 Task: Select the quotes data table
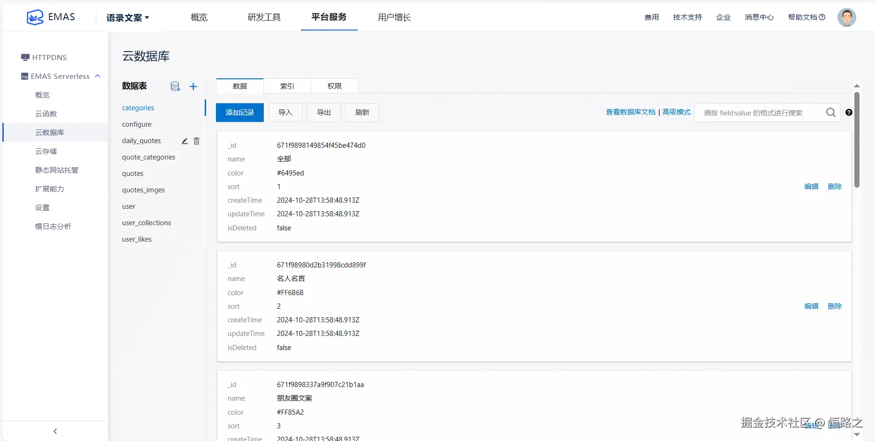pyautogui.click(x=132, y=174)
